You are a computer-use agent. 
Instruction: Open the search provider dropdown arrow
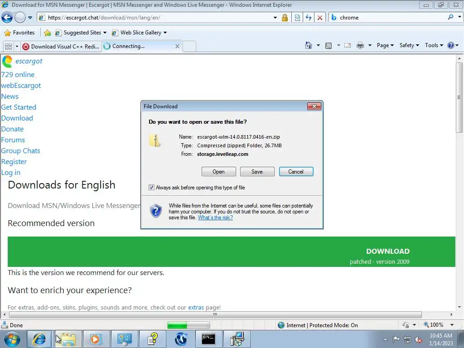[x=459, y=17]
